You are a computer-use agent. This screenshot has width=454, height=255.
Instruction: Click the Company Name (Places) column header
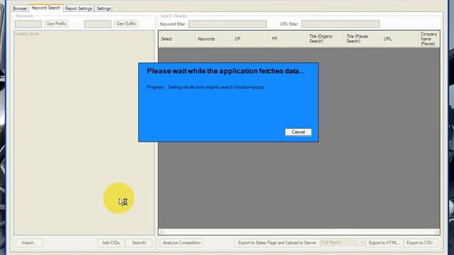428,39
